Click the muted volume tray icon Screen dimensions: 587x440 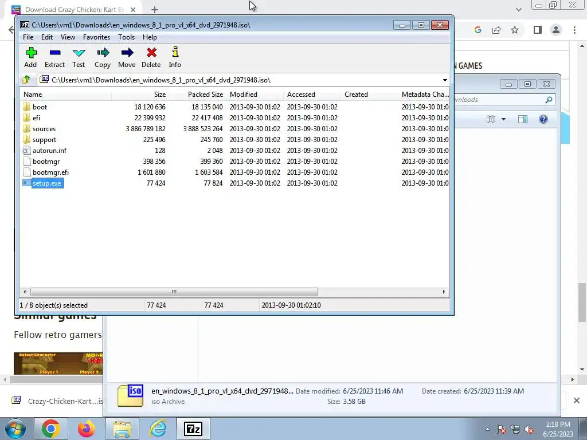529,430
